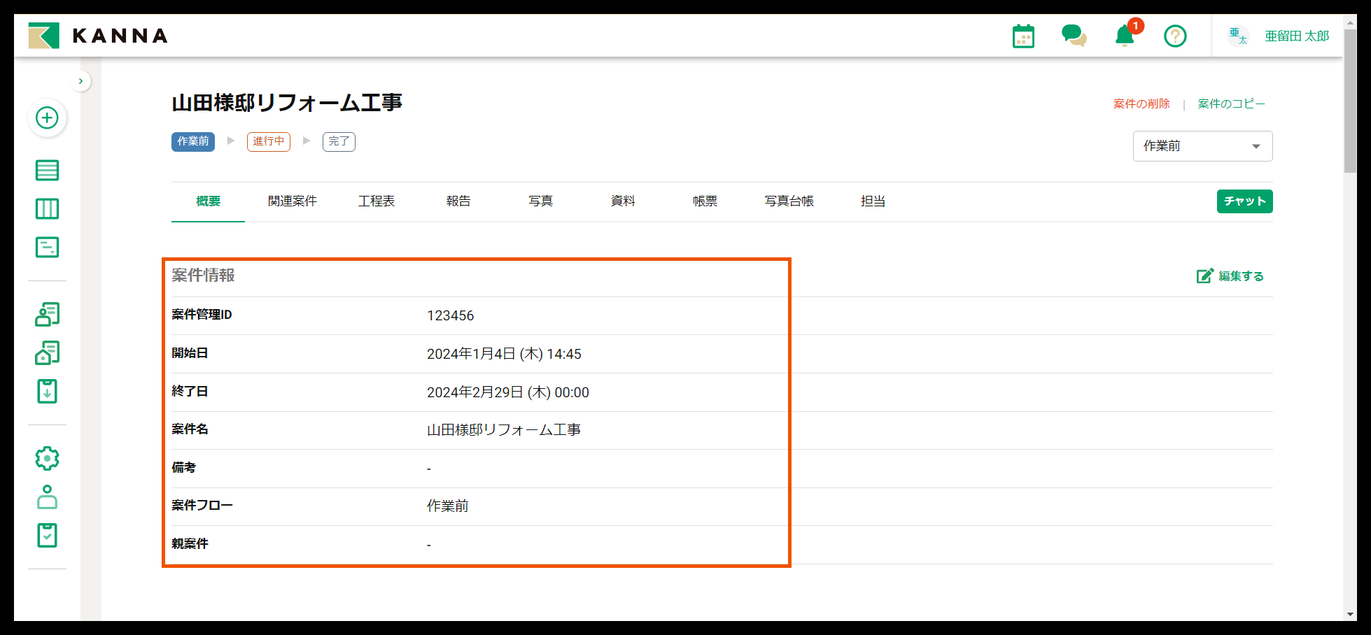Open the 亜留田 太郎 account menu
The height and width of the screenshot is (635, 1371).
point(1295,36)
